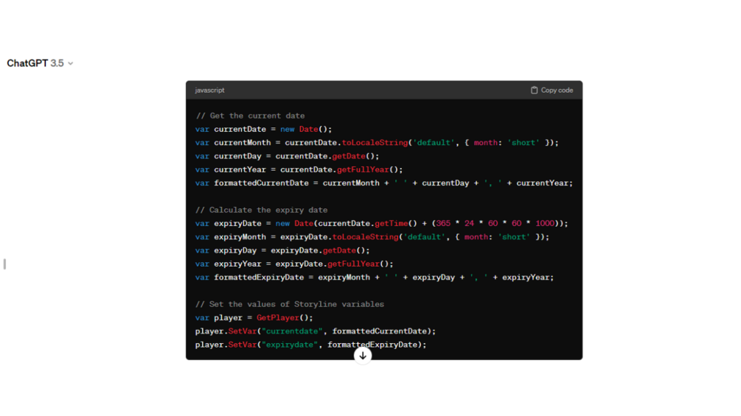Image resolution: width=741 pixels, height=416 pixels.
Task: Click the sidebar toggle handle at left edge
Action: click(x=4, y=264)
